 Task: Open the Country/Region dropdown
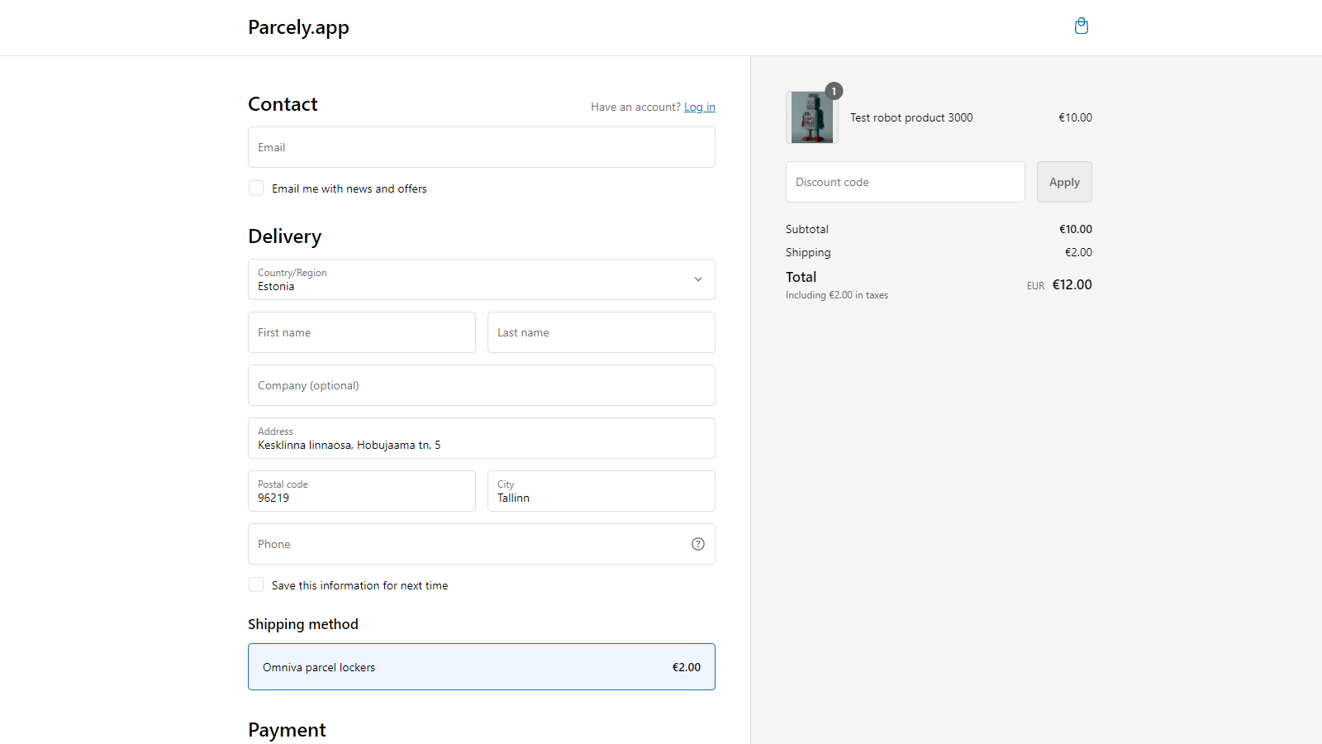(481, 279)
